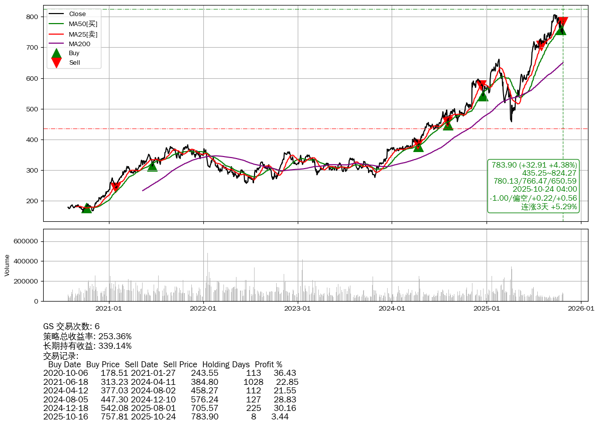This screenshot has height=426, width=599.
Task: Select the MA50[买] legend entry
Action: (x=83, y=24)
